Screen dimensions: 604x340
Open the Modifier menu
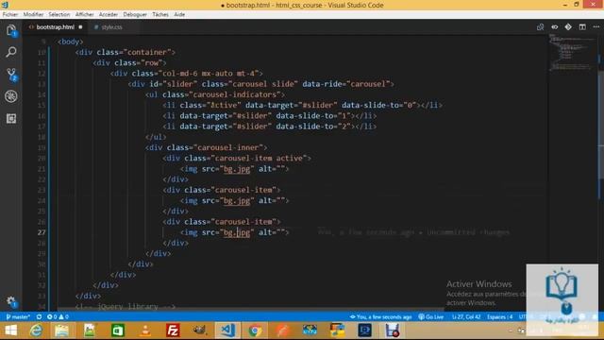[33, 14]
